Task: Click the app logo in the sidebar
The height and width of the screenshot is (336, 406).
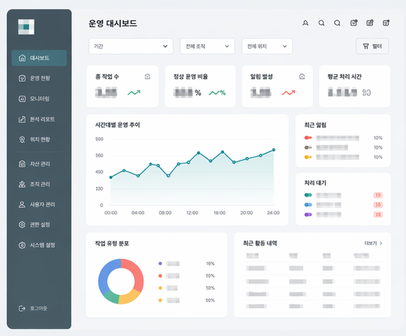Action: (26, 27)
